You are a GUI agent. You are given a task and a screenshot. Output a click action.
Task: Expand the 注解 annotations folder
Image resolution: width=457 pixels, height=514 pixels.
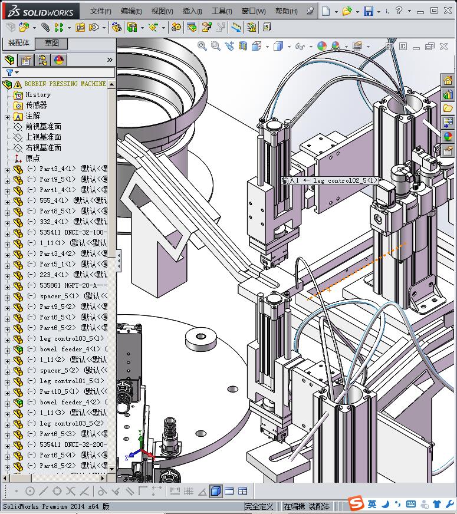[x=7, y=116]
